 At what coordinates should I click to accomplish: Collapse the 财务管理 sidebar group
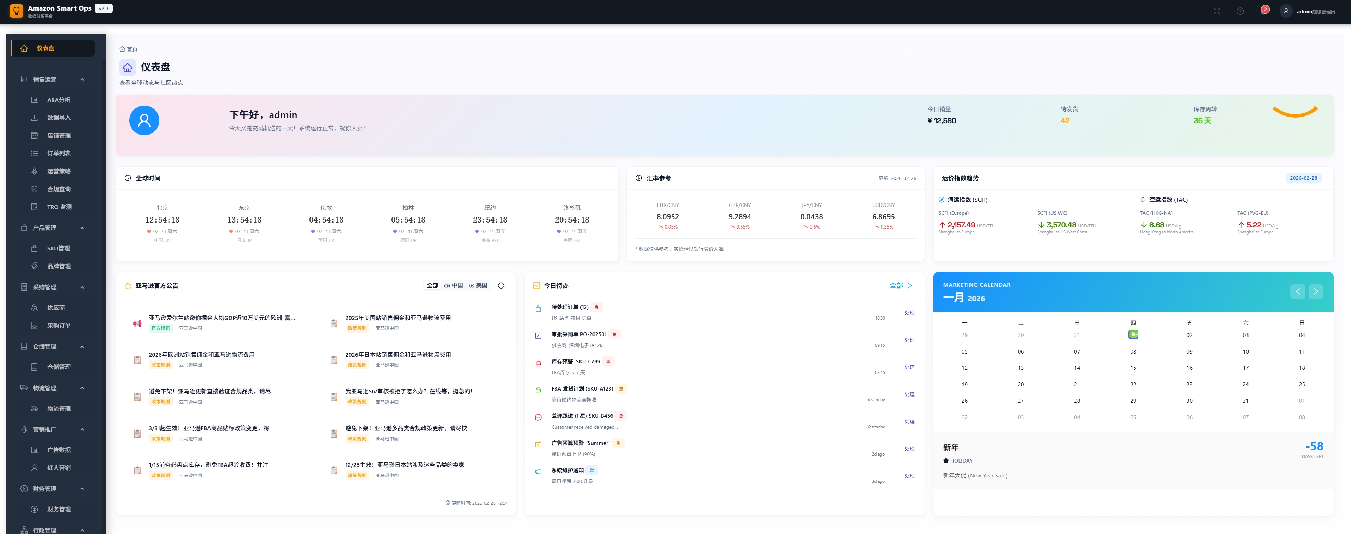pyautogui.click(x=82, y=489)
